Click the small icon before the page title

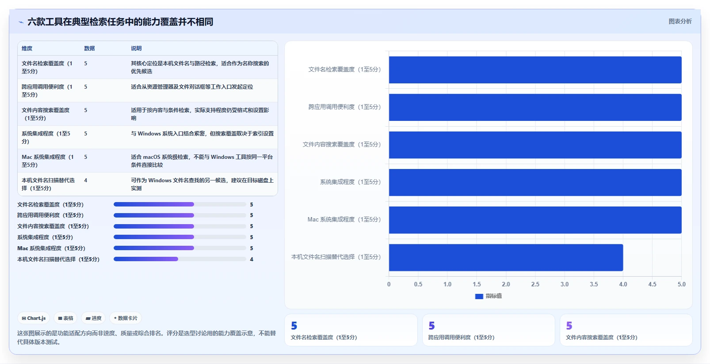click(21, 22)
